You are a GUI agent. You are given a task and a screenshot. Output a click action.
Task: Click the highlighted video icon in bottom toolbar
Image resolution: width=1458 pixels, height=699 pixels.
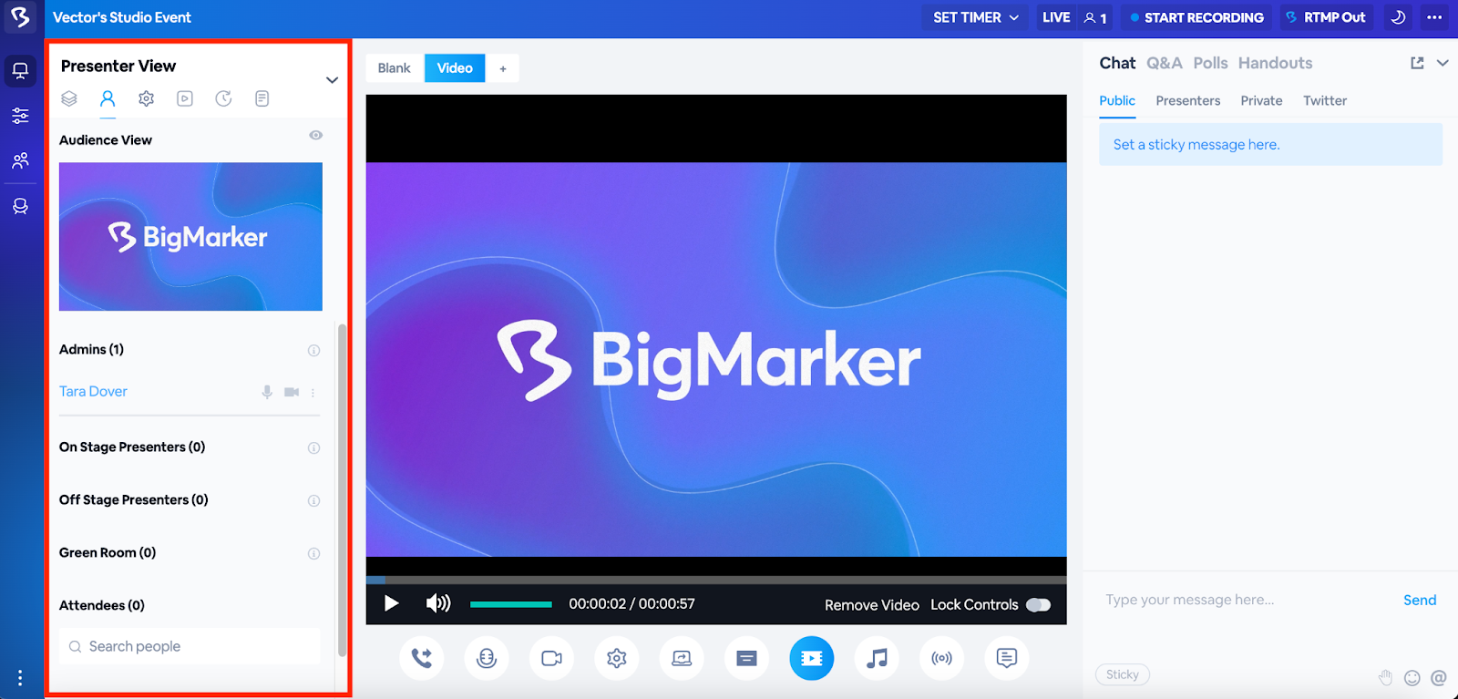point(812,658)
